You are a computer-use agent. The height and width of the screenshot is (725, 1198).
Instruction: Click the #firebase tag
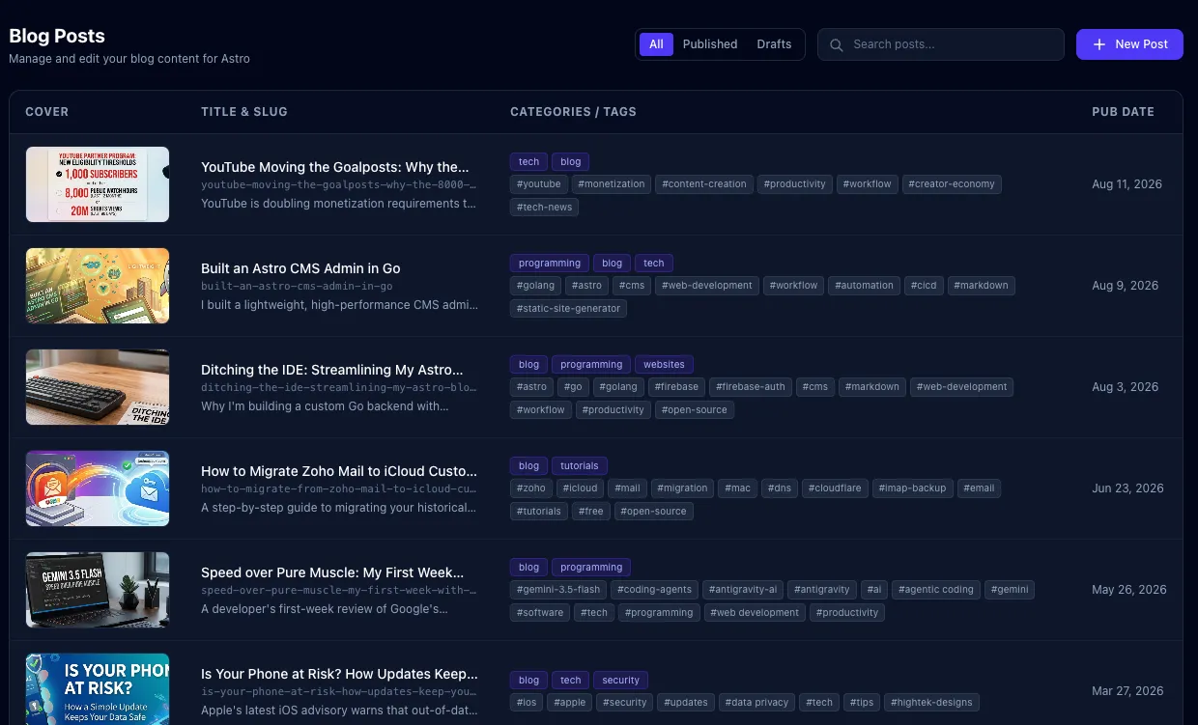pyautogui.click(x=676, y=387)
